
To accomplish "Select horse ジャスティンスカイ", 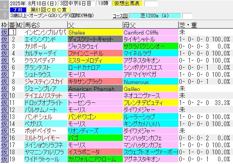I will pyautogui.click(x=46, y=82).
